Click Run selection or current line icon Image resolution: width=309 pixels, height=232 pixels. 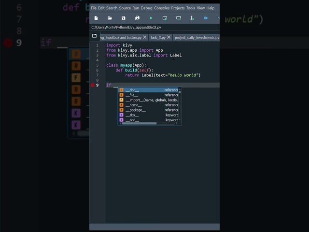(x=192, y=18)
